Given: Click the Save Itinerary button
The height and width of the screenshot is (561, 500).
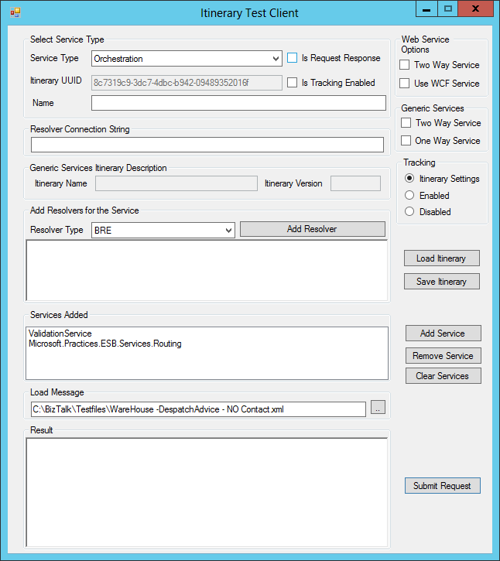Looking at the screenshot, I should [442, 282].
